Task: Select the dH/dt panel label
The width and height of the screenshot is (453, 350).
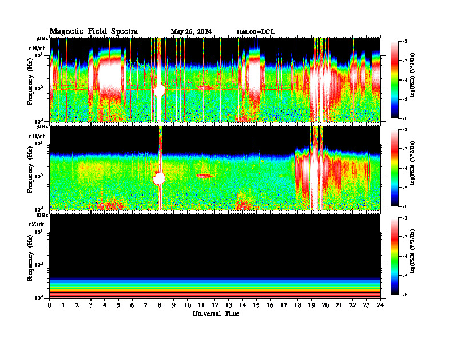Action: [37, 48]
